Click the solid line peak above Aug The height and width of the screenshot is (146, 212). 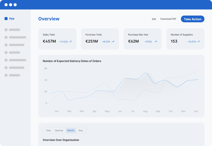[x=145, y=73]
